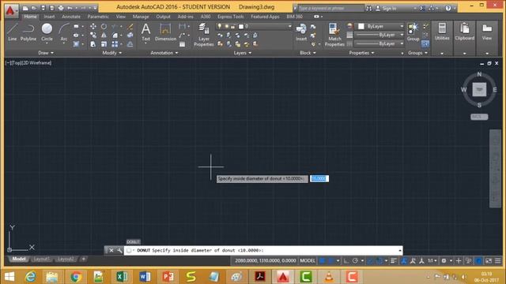
Task: Expand the Layers panel
Action: pyautogui.click(x=243, y=53)
